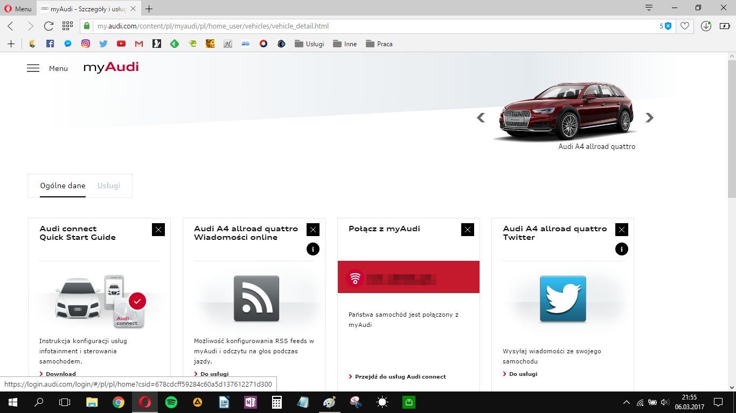Image resolution: width=736 pixels, height=413 pixels.
Task: Open the Praca bookmarks folder
Action: (x=379, y=44)
